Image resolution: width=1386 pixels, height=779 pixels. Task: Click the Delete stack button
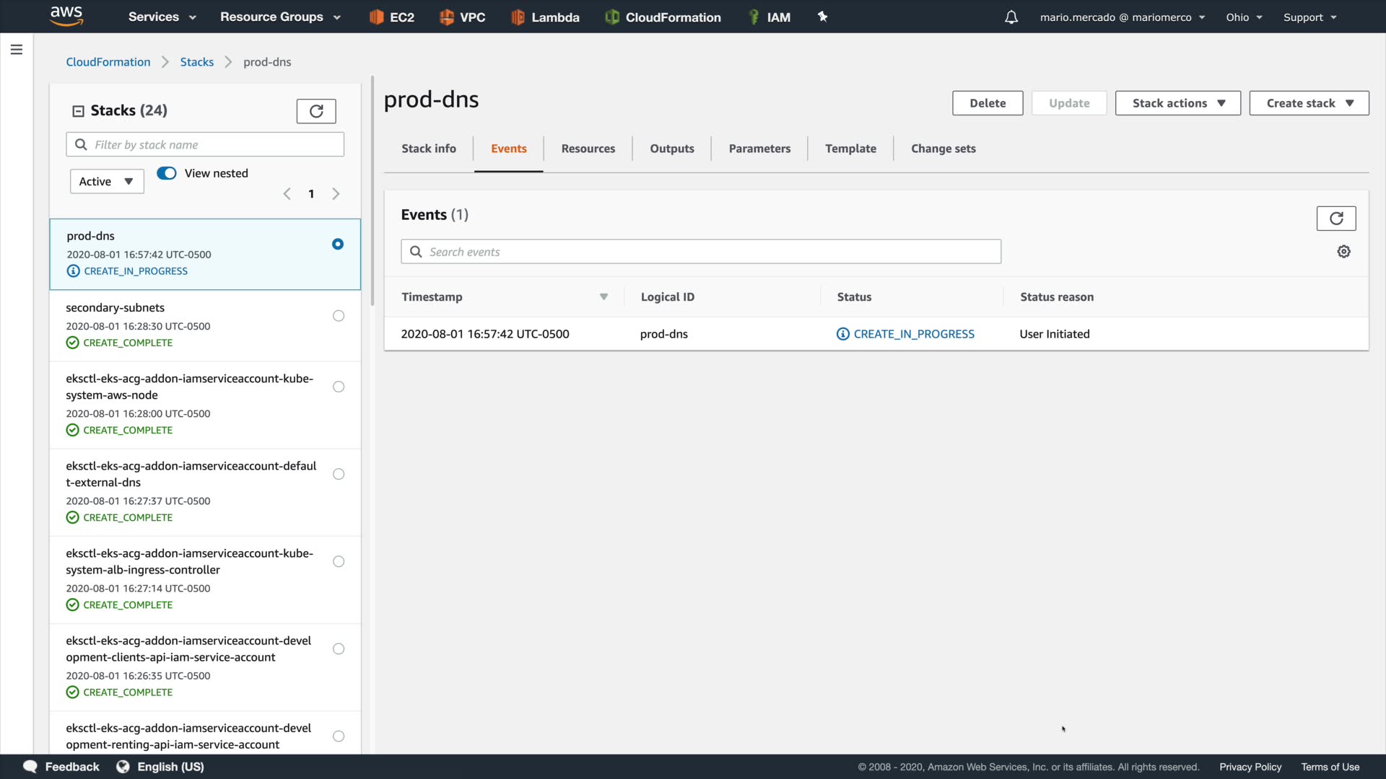coord(987,103)
